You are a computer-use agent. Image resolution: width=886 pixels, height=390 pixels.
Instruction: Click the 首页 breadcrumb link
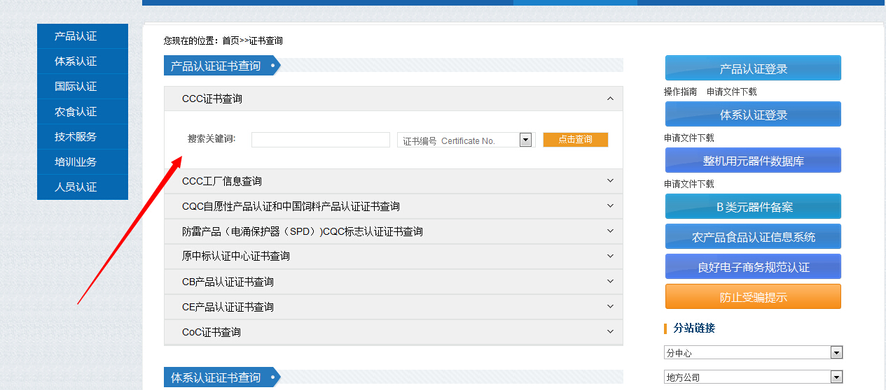point(230,41)
